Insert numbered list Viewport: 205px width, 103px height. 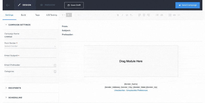coord(157,15)
